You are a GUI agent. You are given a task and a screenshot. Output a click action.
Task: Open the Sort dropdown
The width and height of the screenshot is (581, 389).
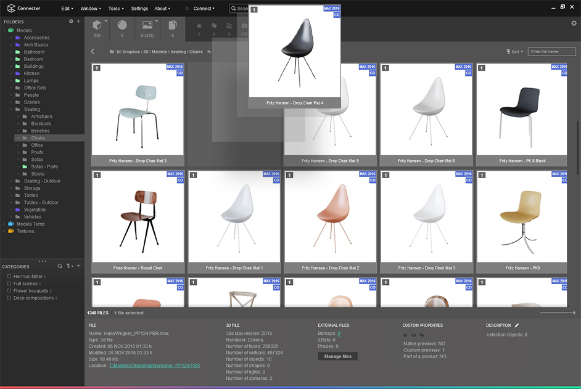[x=514, y=52]
